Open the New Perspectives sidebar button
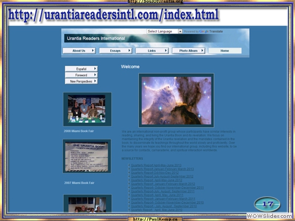 [81, 81]
